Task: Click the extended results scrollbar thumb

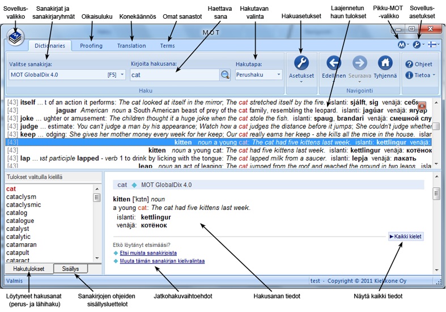Action: pyautogui.click(x=436, y=126)
